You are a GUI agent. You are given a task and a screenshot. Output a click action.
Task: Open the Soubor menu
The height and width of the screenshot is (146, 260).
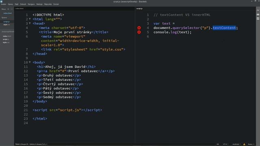(x=4, y=4)
